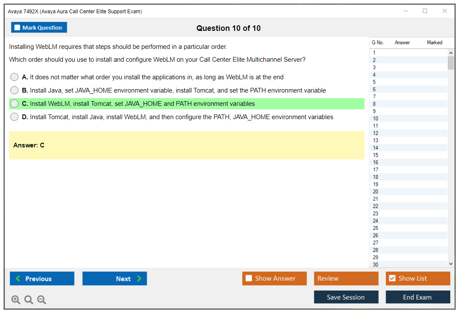The image size is (461, 315).
Task: Choose option B about installing Java first
Action: pyautogui.click(x=15, y=90)
